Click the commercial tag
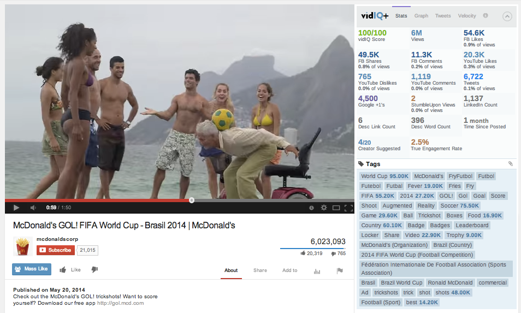This screenshot has height=313, width=521. click(x=493, y=282)
